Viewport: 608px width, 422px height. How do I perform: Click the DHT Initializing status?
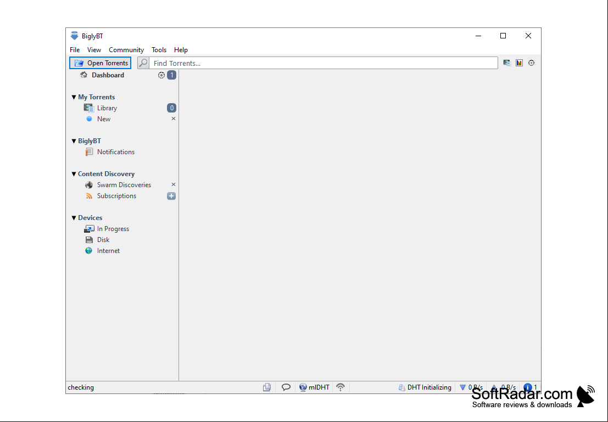point(425,387)
